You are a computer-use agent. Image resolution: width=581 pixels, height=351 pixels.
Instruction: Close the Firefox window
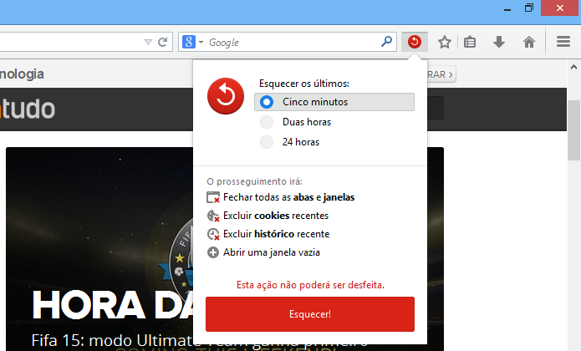[559, 8]
